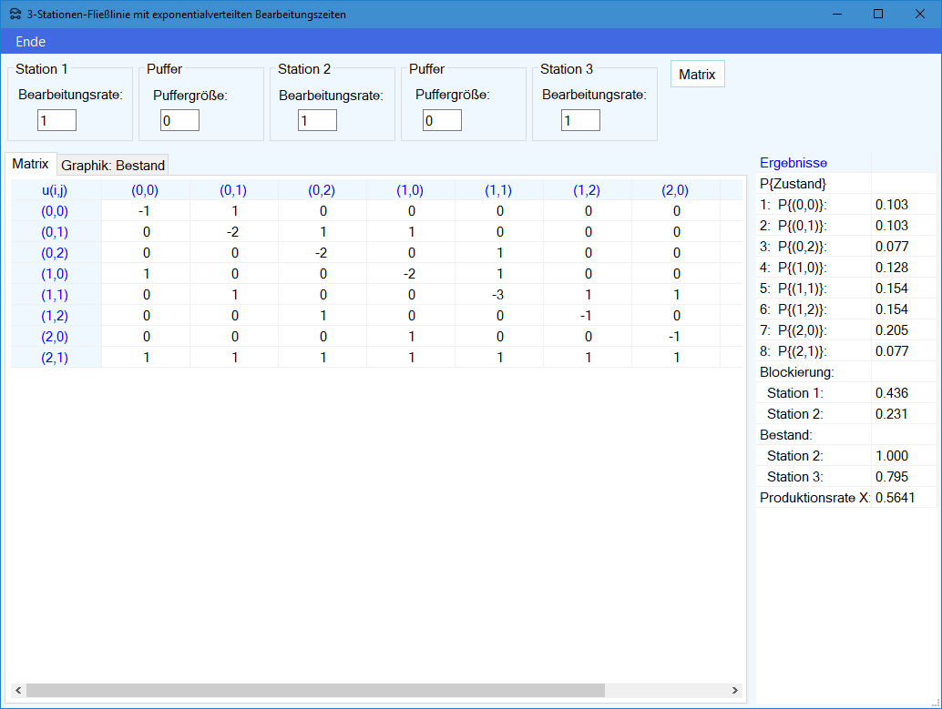
Task: Click Station 3 Bearbeitungsrate input field
Action: tap(580, 120)
